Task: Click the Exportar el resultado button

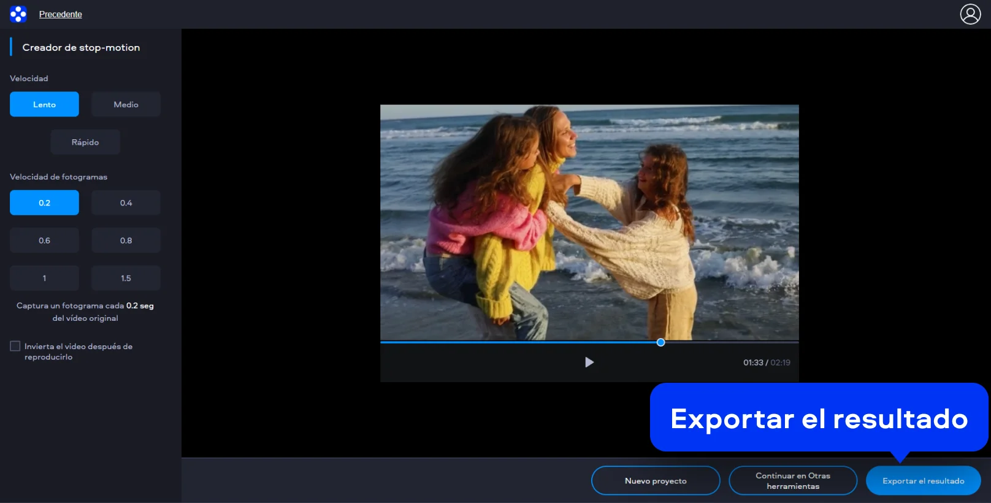Action: [x=923, y=481]
